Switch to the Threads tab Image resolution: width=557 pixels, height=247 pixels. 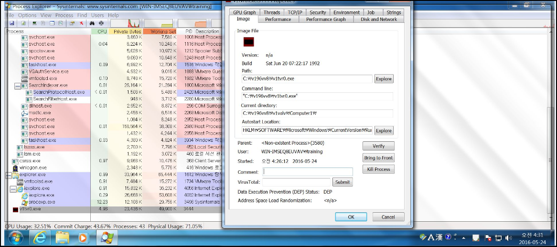[x=272, y=12]
